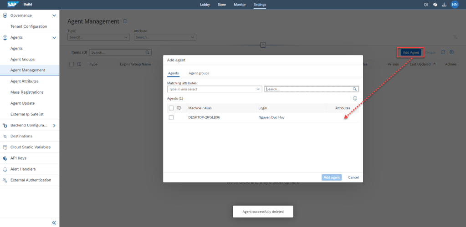The height and width of the screenshot is (227, 466).
Task: Click the download icon in header
Action: click(444, 5)
